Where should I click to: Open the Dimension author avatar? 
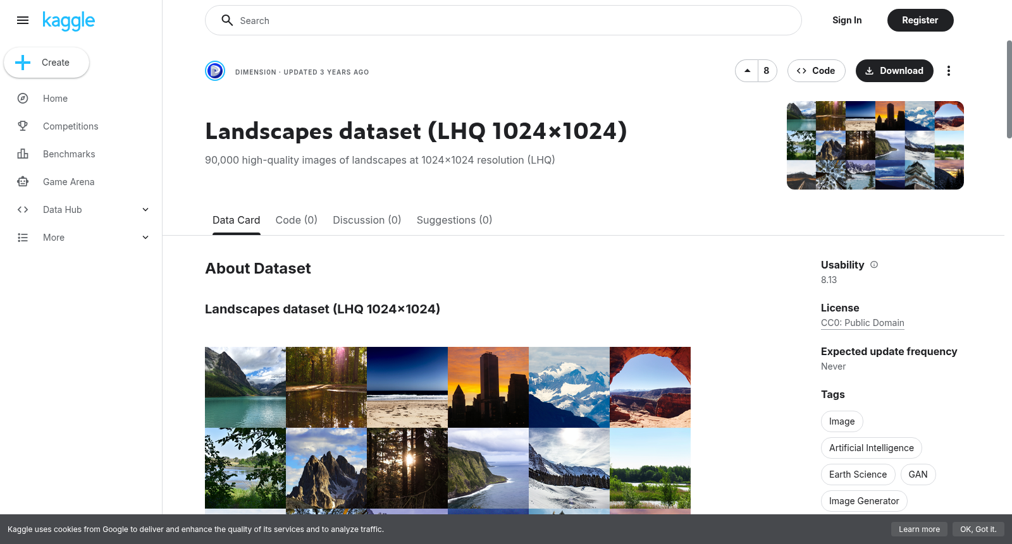(215, 71)
